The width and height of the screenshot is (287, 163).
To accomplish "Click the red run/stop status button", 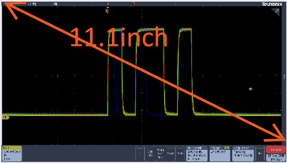I will (x=275, y=149).
